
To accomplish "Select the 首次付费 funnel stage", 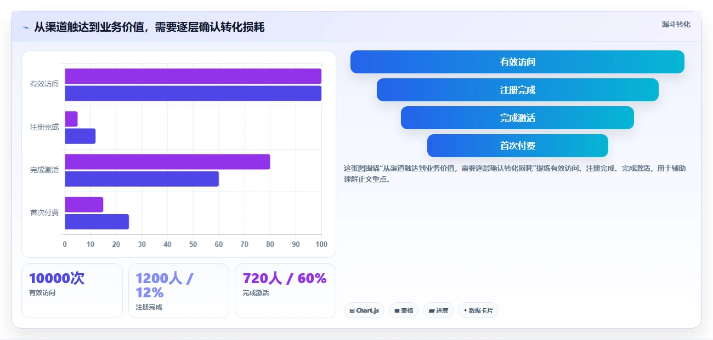I will coord(517,146).
